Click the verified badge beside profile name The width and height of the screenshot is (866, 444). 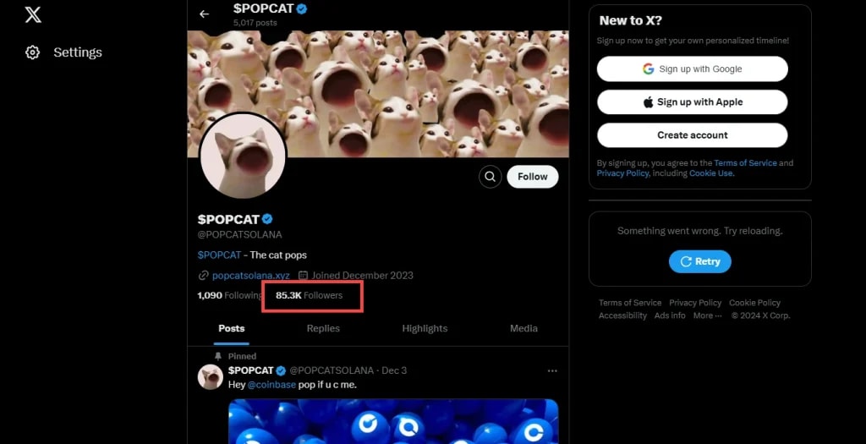point(267,219)
